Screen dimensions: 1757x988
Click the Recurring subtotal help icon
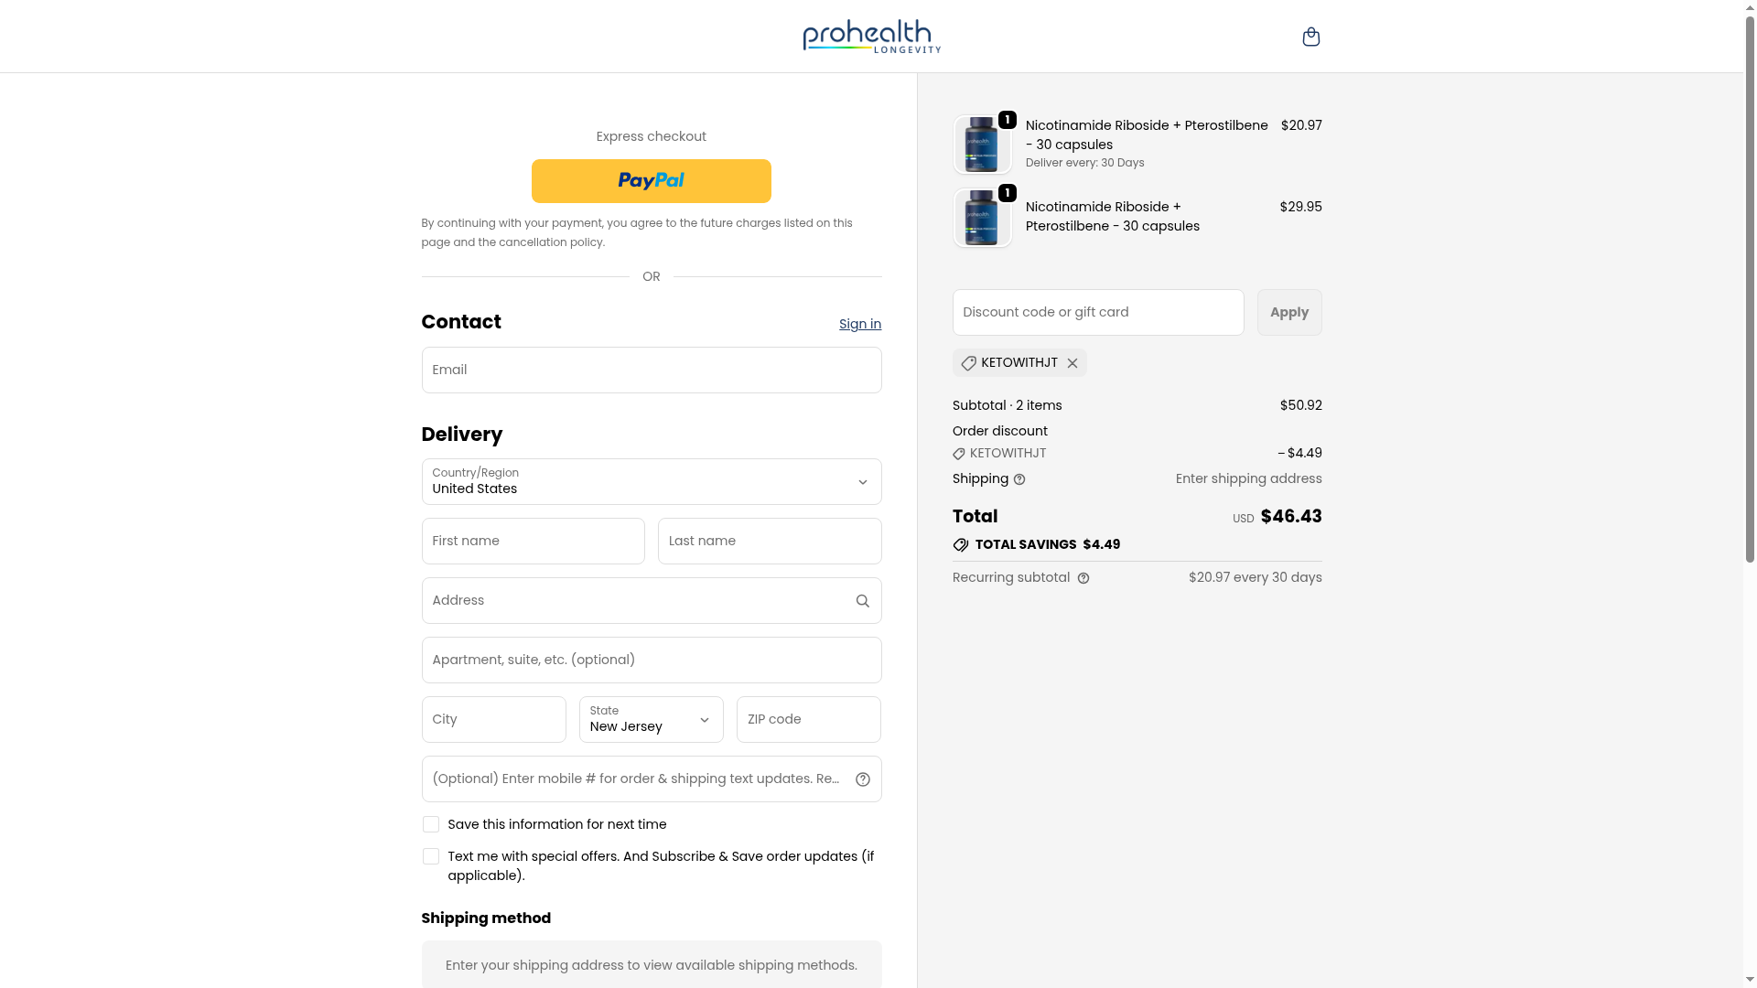1083,578
